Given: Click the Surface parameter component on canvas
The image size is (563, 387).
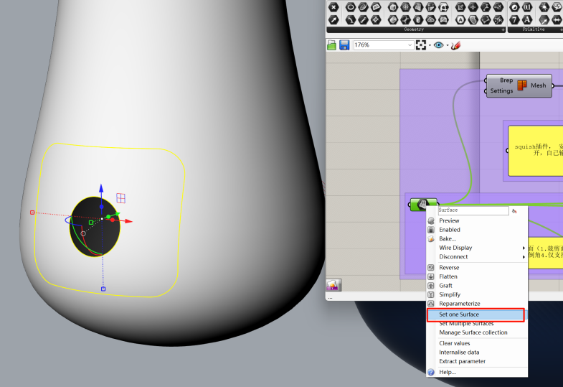Looking at the screenshot, I should click(x=422, y=205).
